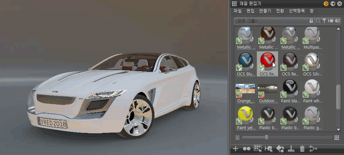
Task: Switch to large grid view icon
Action: (x=337, y=138)
